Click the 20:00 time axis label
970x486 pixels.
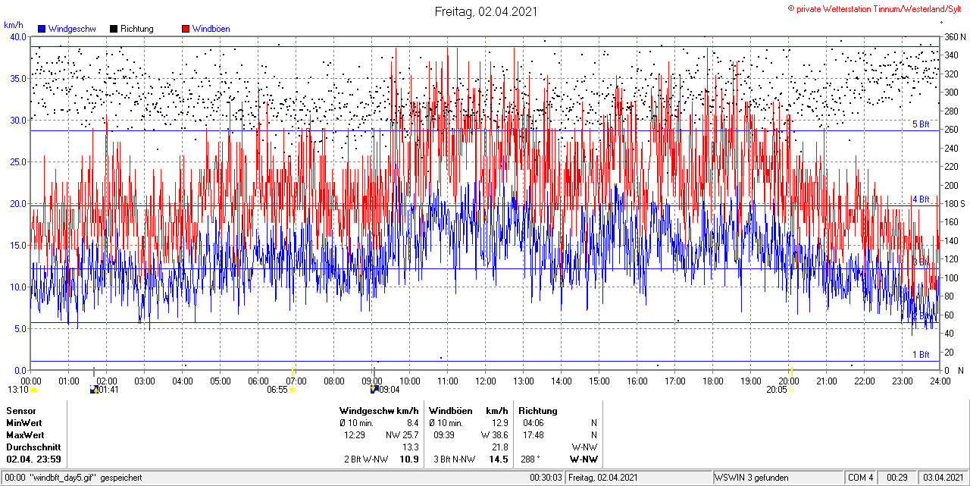789,381
